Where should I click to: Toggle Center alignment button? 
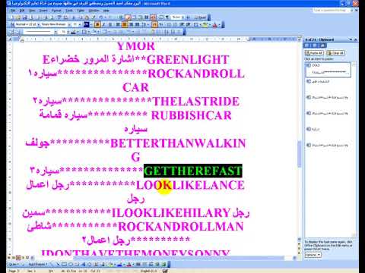(x=125, y=24)
